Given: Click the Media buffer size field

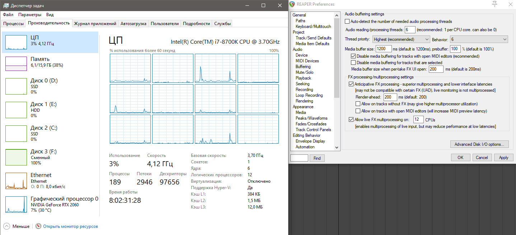Looking at the screenshot, I should point(383,49).
